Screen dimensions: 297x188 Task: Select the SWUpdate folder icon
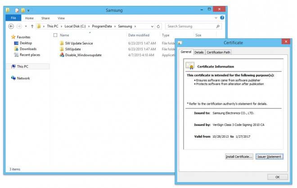(62, 49)
